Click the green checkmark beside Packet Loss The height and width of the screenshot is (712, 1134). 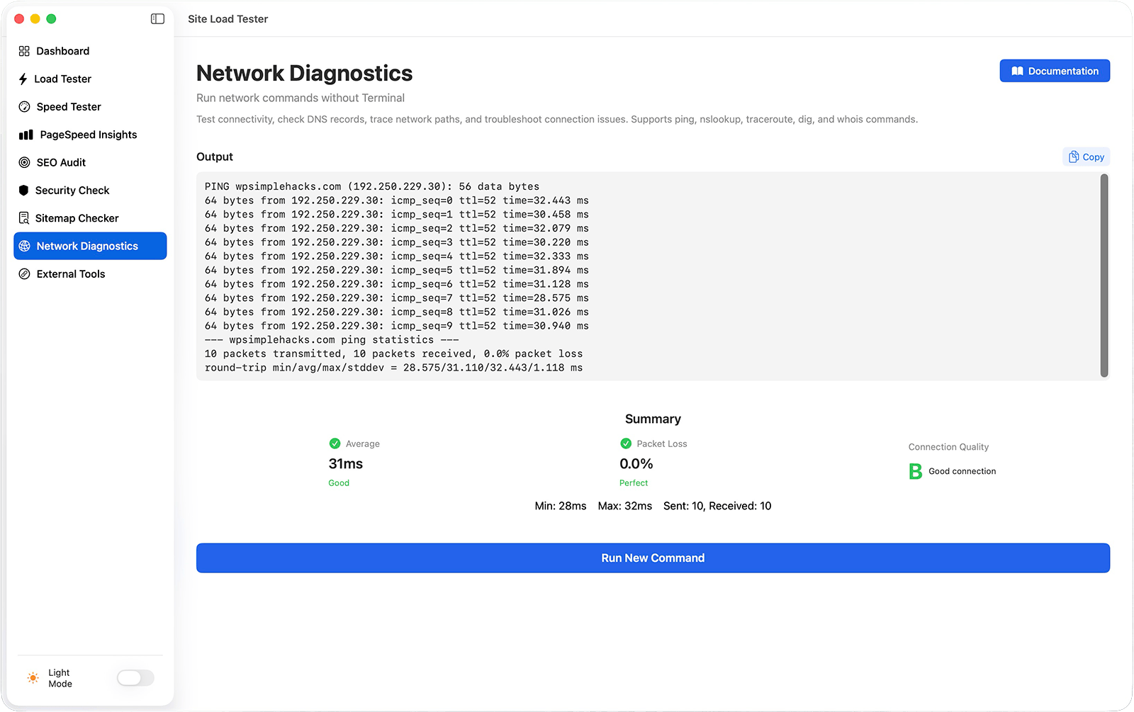point(626,443)
